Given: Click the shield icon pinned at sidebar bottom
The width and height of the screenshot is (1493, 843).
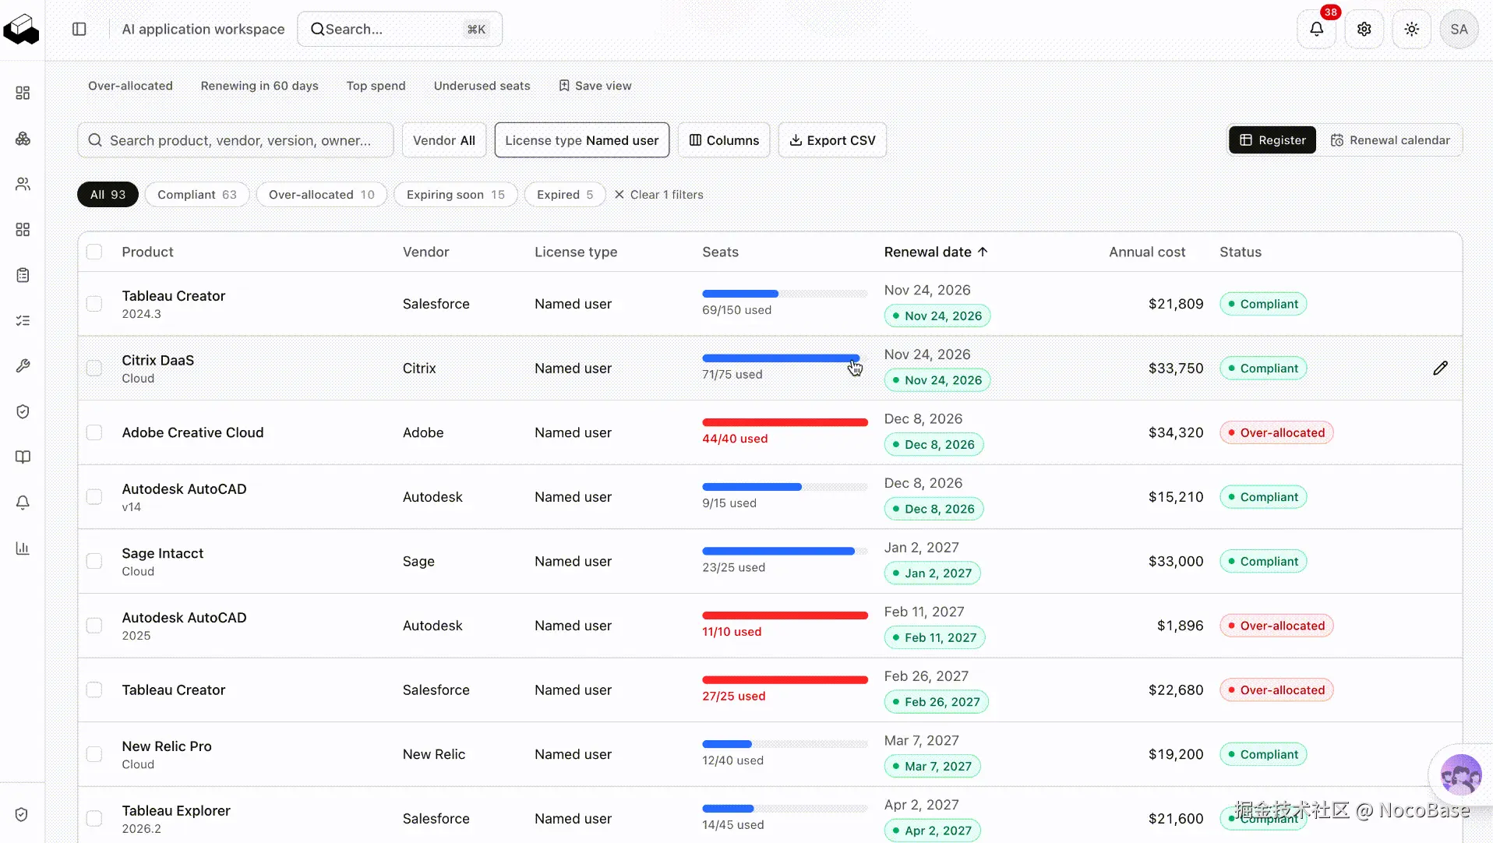Looking at the screenshot, I should [x=22, y=814].
